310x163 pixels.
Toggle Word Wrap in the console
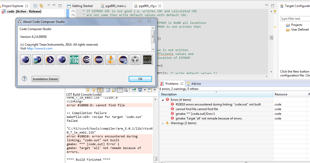120,90
